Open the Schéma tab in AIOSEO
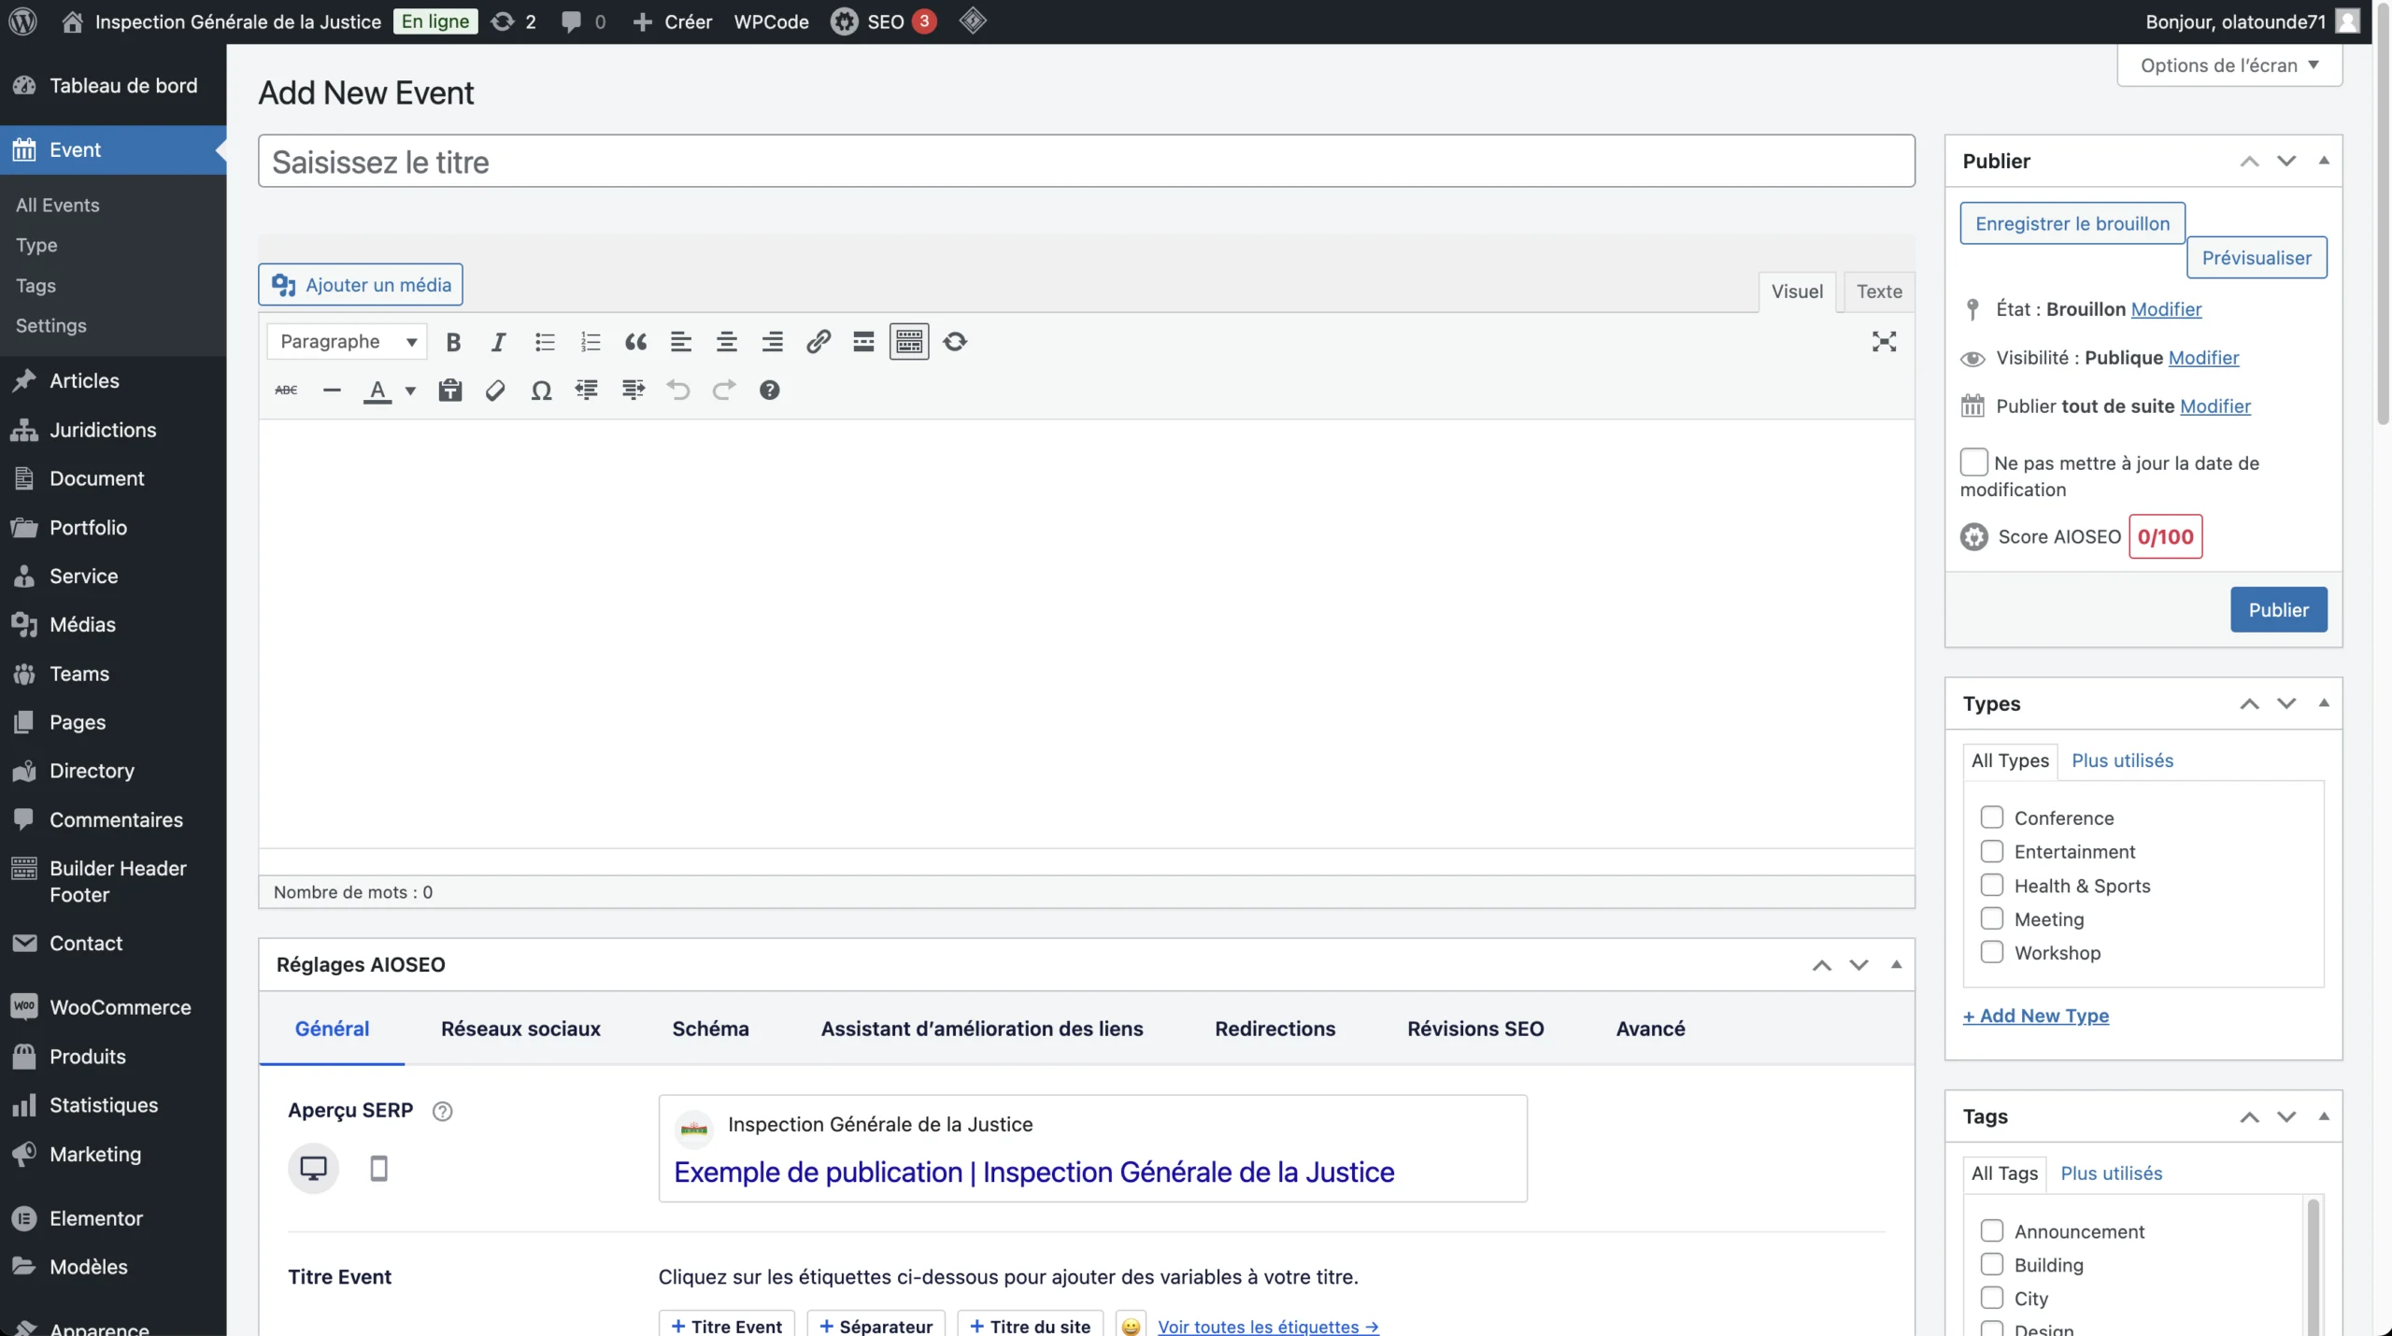 [x=710, y=1029]
